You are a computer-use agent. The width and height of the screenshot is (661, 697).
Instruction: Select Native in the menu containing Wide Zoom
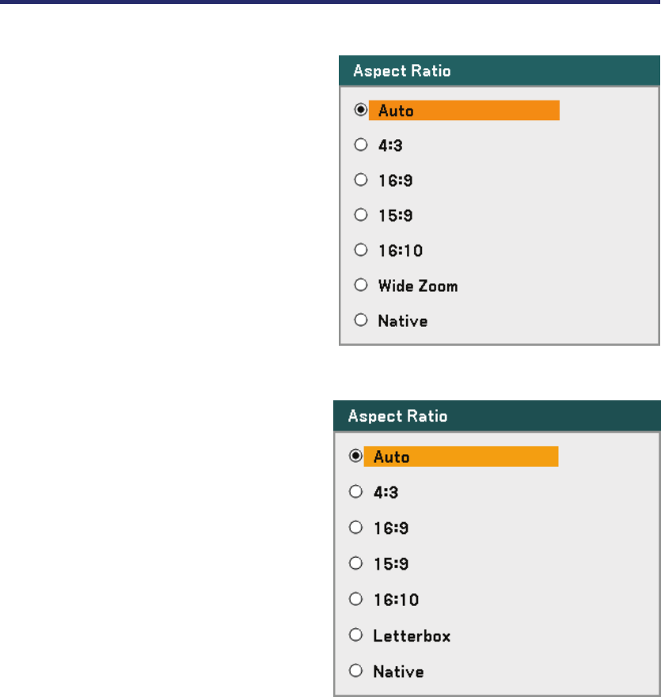click(x=361, y=320)
